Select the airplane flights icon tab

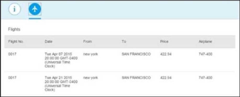(35, 9)
